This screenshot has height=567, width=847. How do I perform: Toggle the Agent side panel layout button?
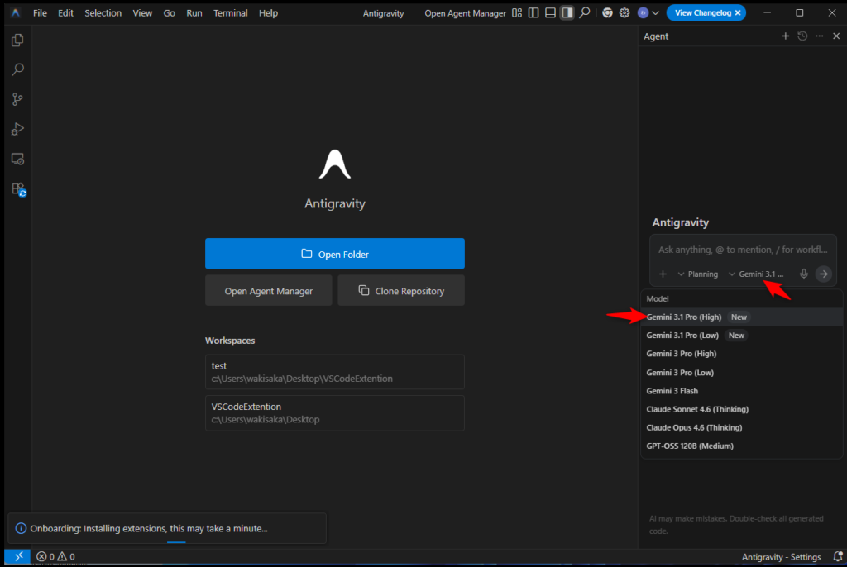coord(567,13)
